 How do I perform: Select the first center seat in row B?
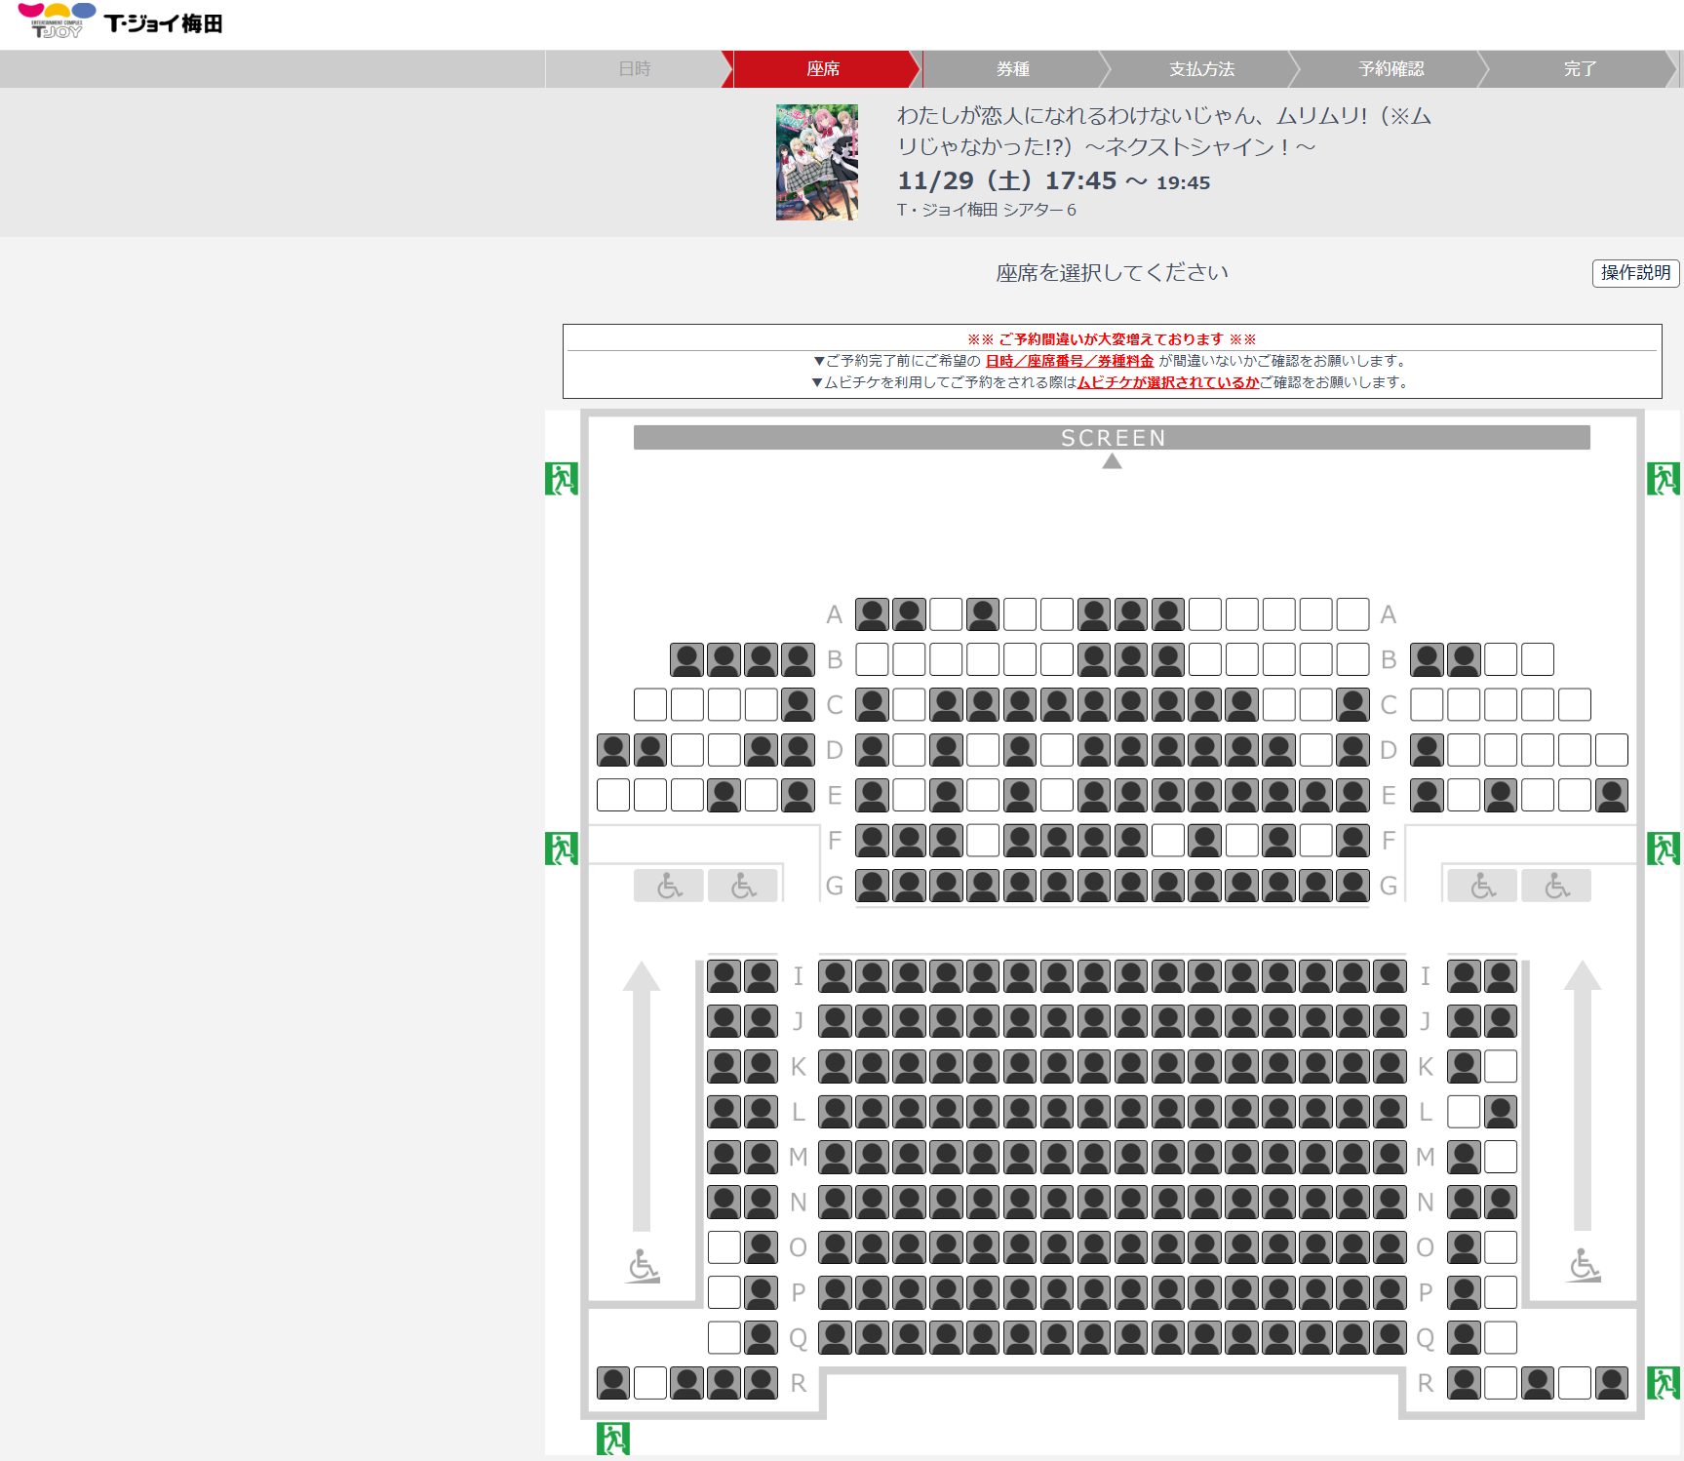click(872, 659)
